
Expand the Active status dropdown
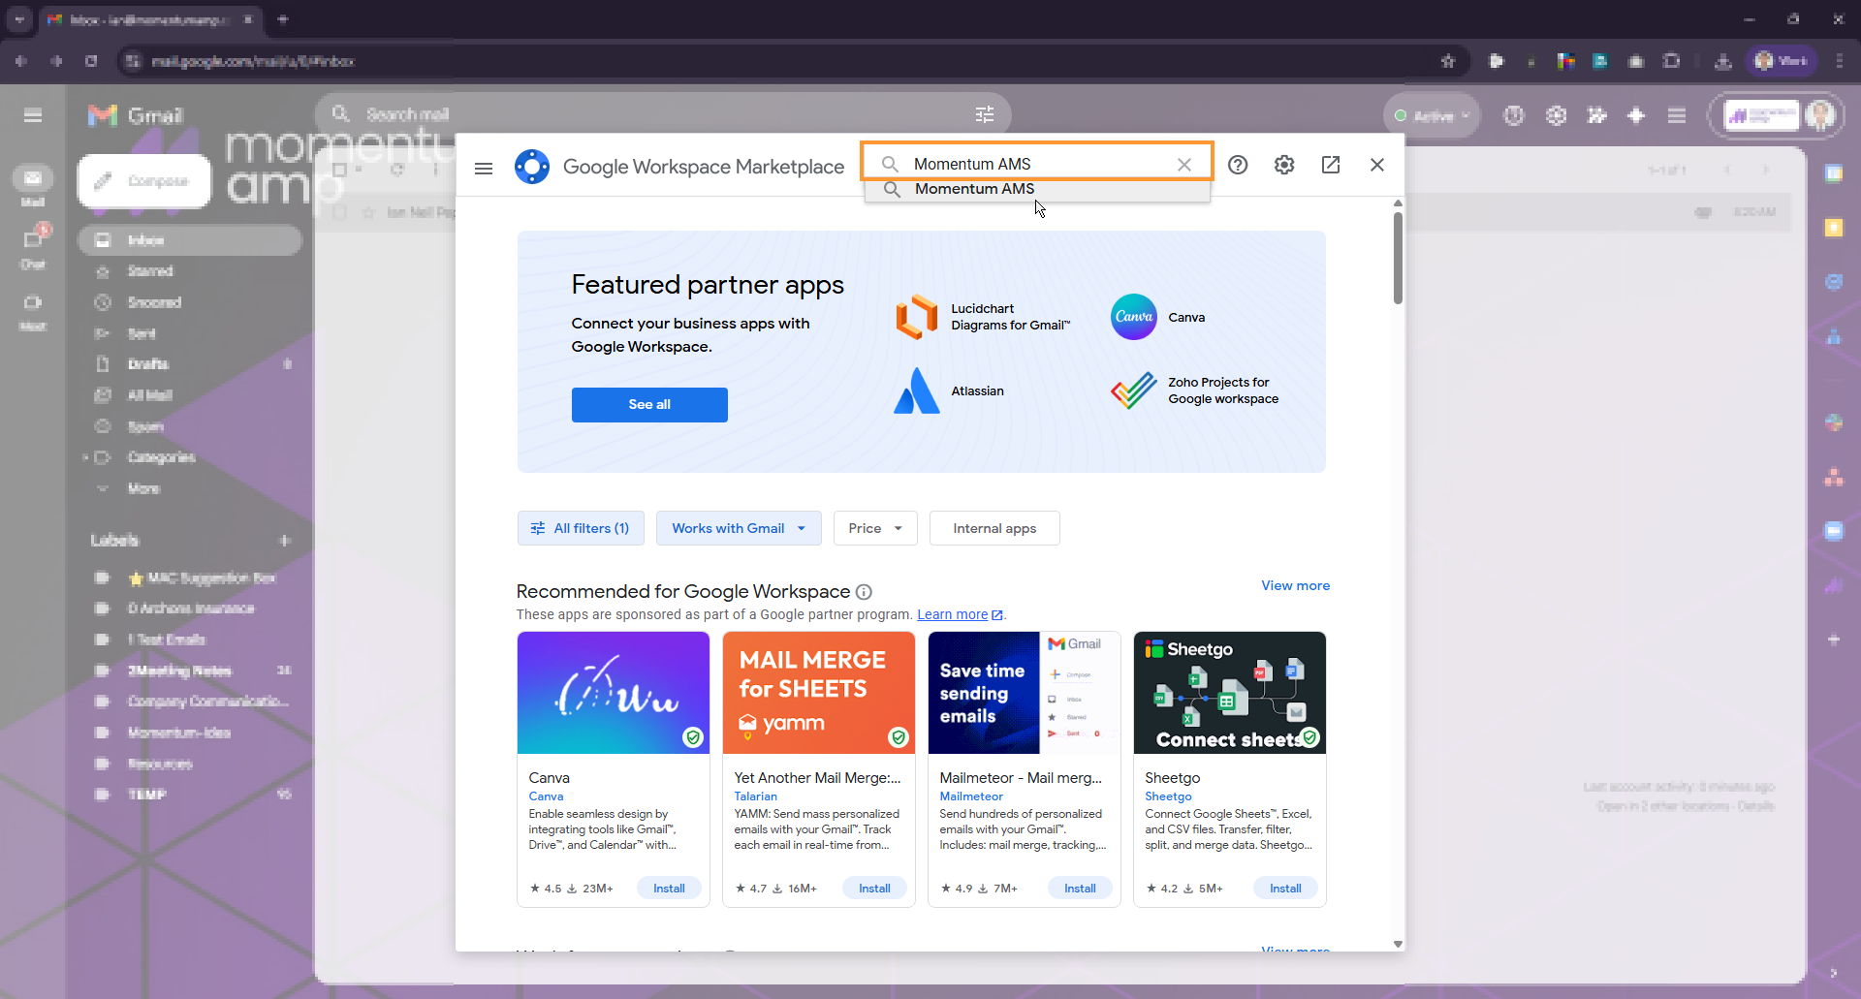[x=1433, y=116]
